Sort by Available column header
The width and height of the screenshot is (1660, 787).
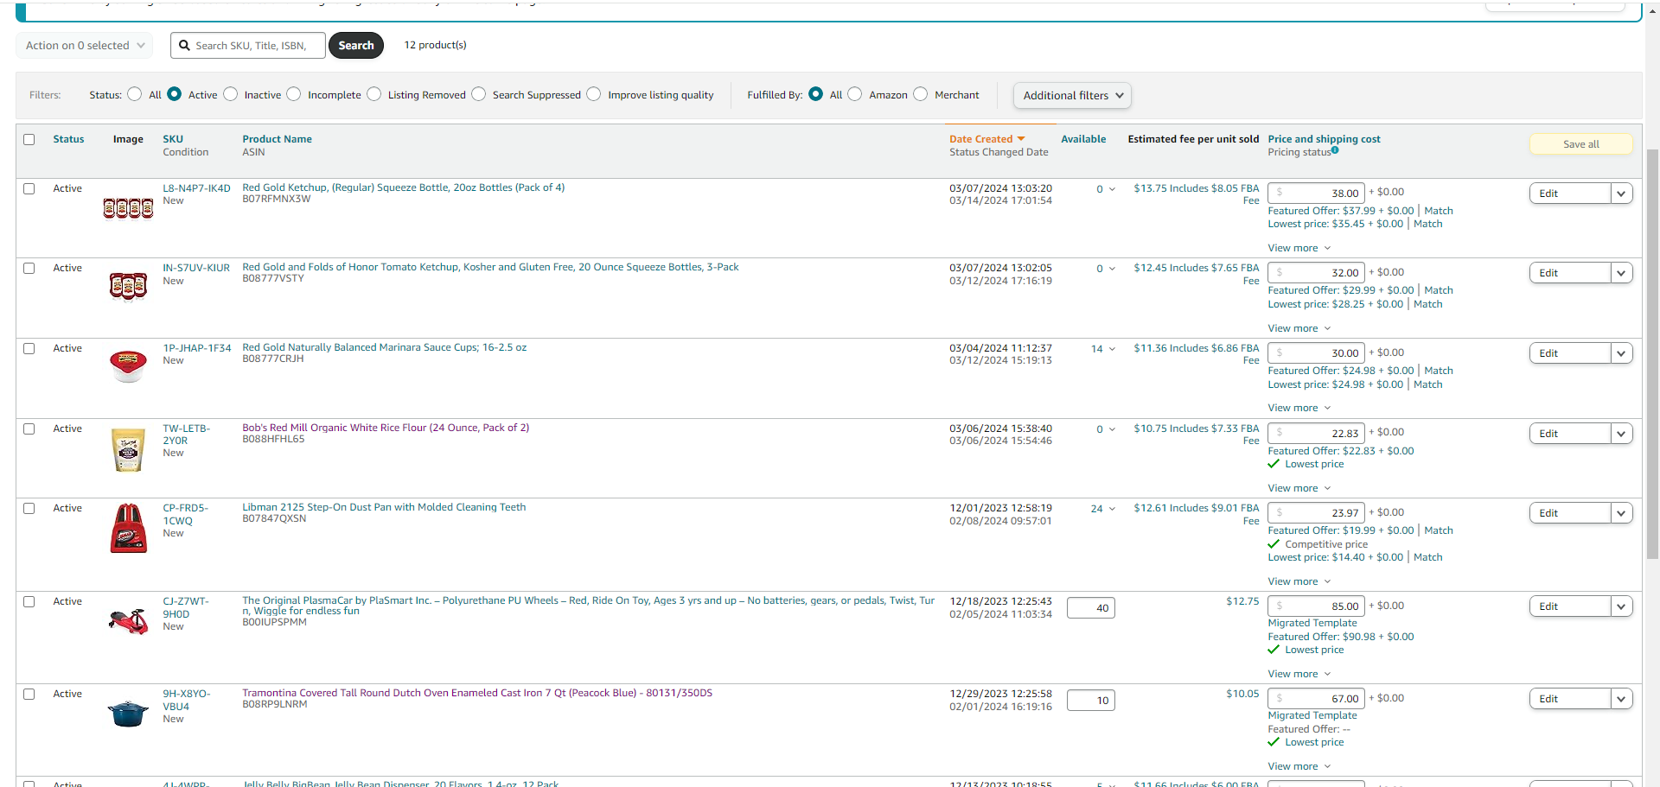tap(1083, 139)
